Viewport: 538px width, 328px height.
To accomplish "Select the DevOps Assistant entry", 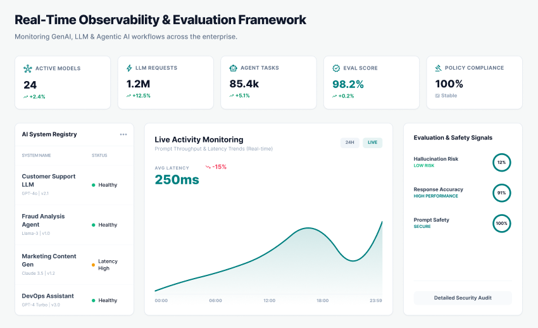I will click(47, 296).
